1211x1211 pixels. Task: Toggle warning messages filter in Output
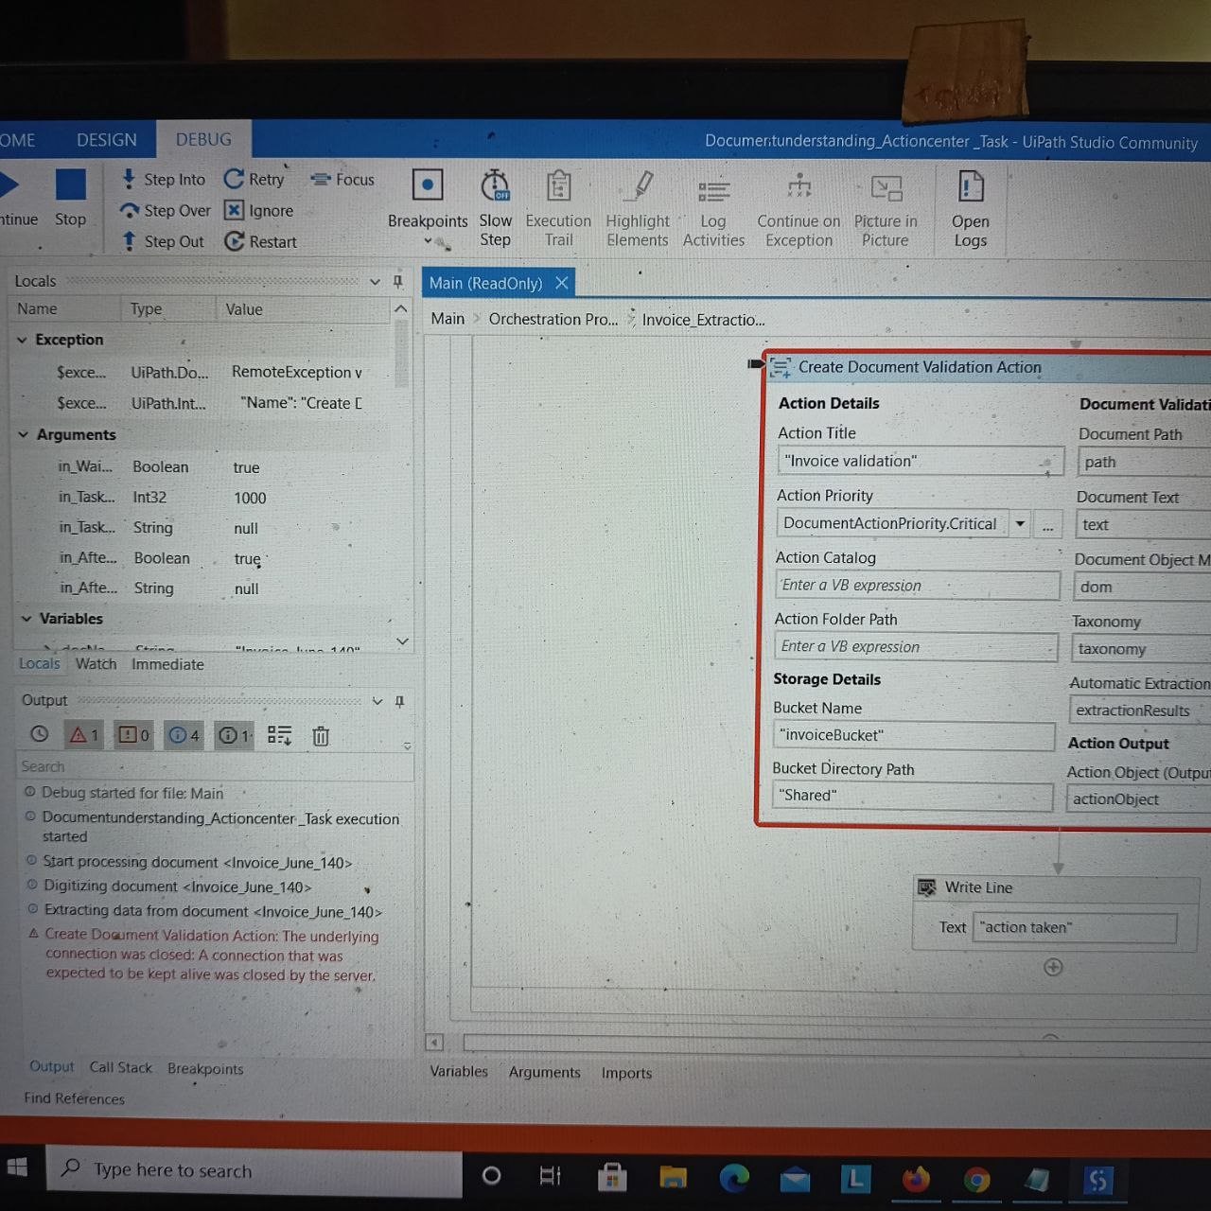(133, 734)
